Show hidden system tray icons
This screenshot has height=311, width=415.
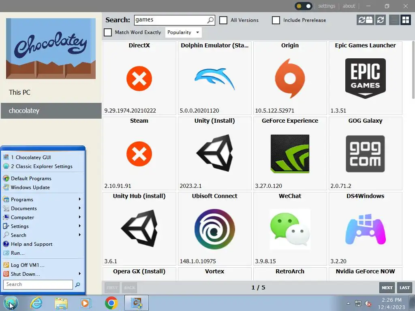click(x=348, y=304)
